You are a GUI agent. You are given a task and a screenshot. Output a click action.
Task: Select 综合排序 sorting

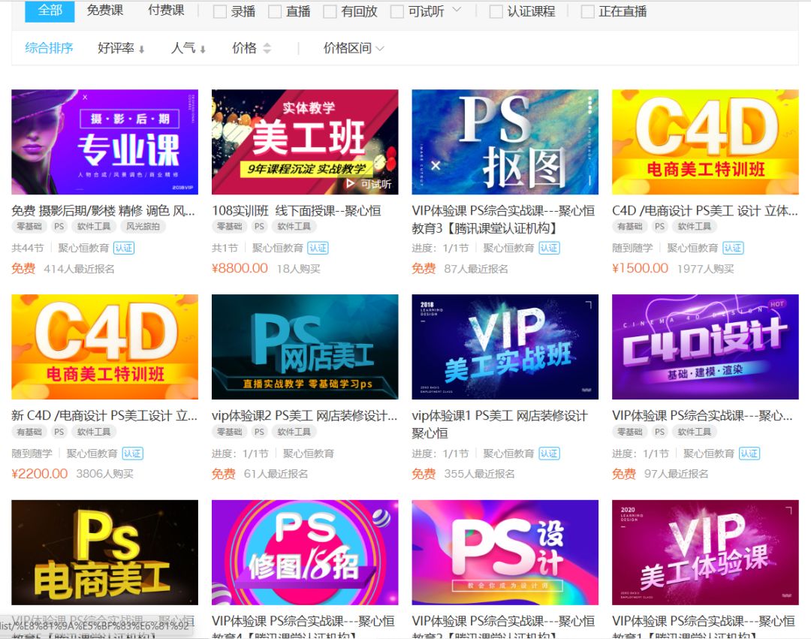click(48, 49)
